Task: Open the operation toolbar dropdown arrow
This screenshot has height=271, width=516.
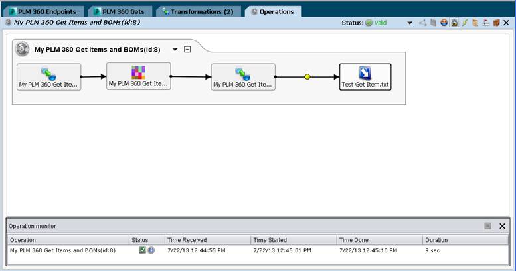Action: tap(410, 23)
